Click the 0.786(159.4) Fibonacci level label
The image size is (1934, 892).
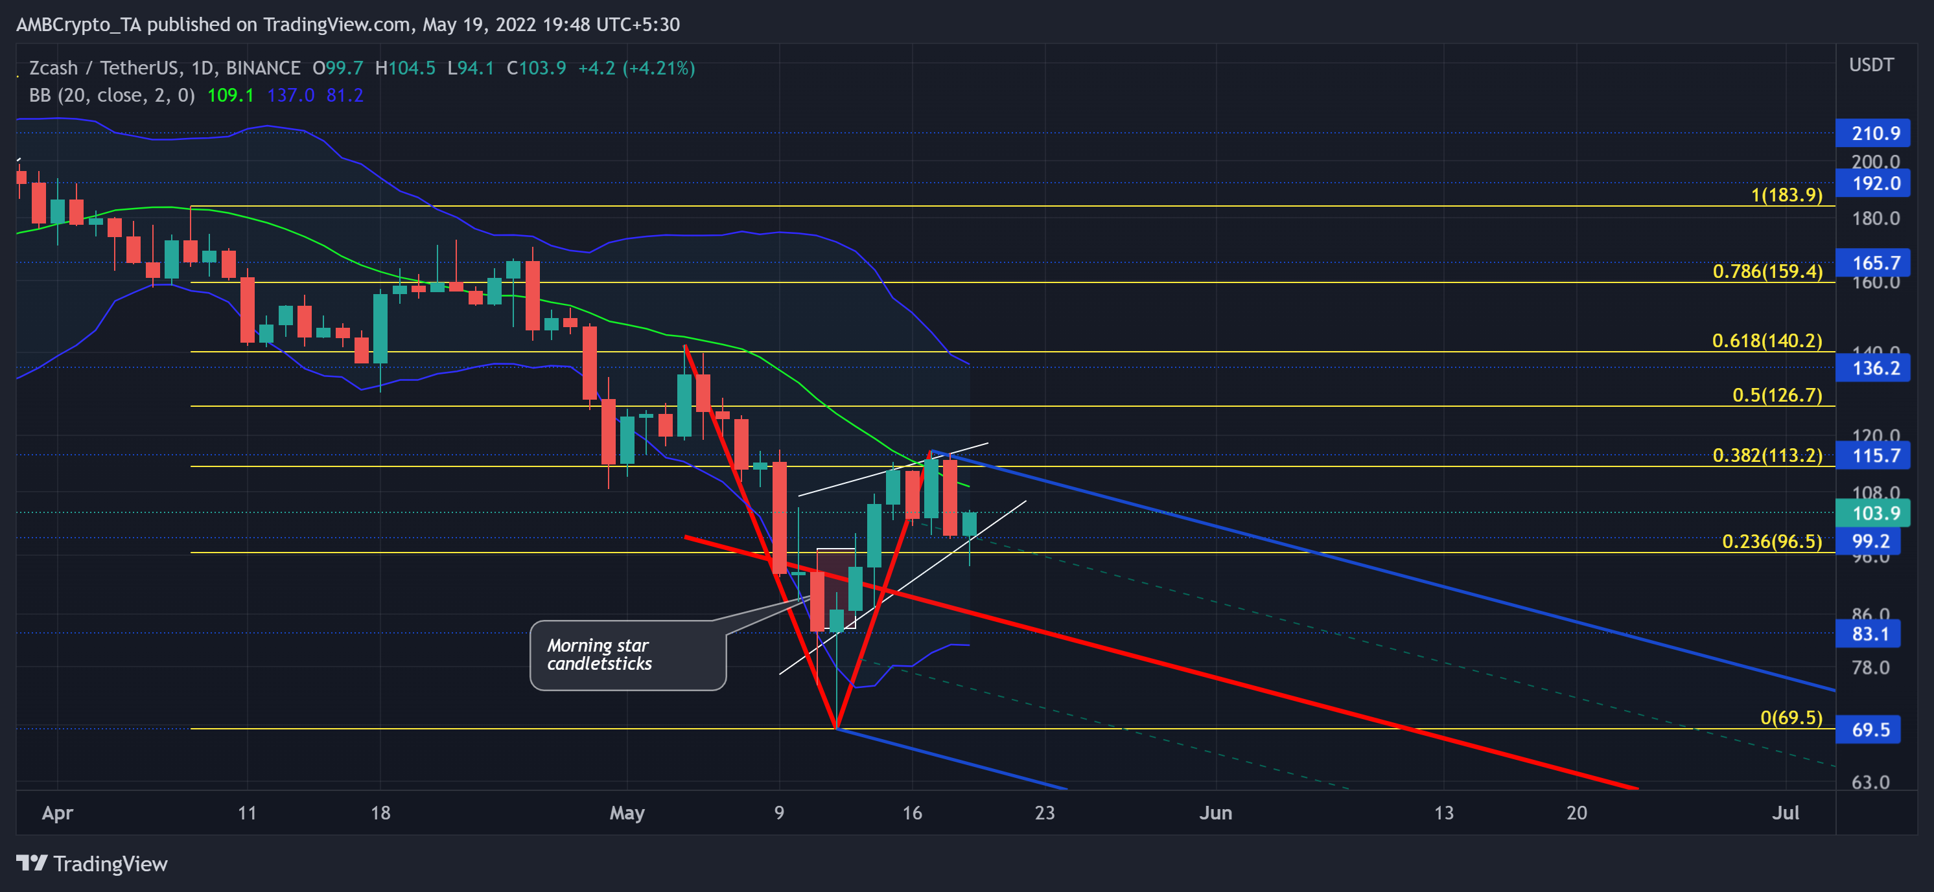coord(1767,271)
